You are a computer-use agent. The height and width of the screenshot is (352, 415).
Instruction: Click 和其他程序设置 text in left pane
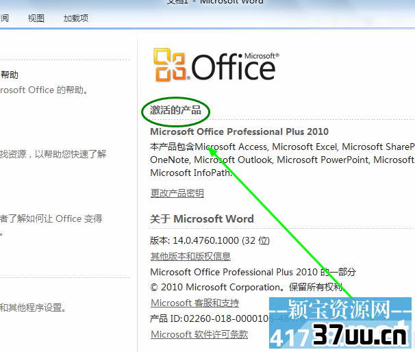point(33,307)
